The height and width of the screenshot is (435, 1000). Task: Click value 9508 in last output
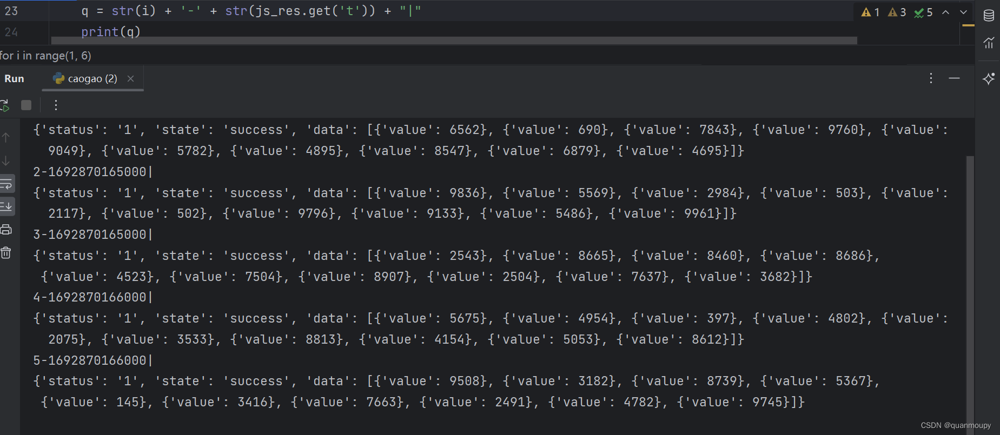point(465,381)
